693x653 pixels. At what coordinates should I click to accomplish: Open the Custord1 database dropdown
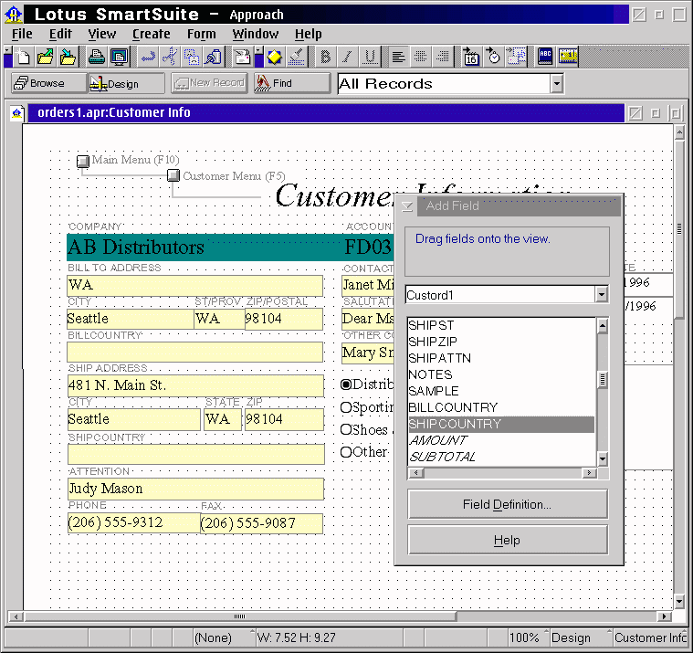point(601,294)
